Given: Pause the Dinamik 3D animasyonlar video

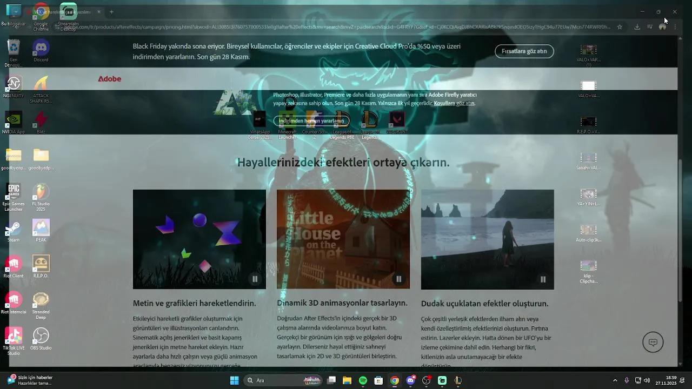Looking at the screenshot, I should [398, 279].
